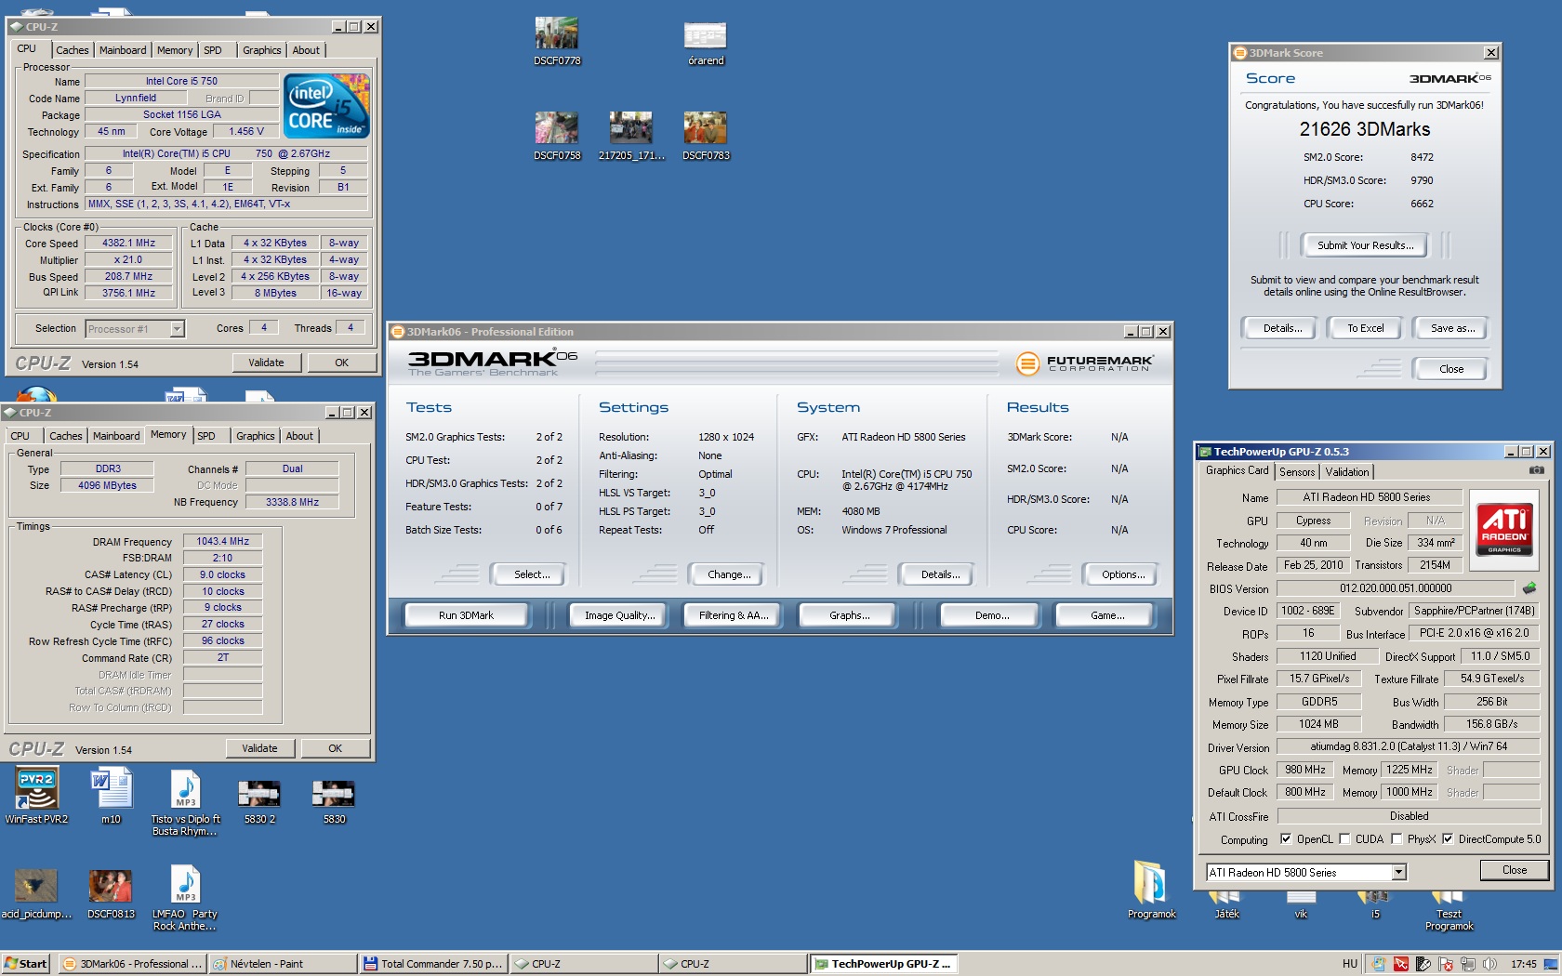Click the Graphs... button in 3DMark06
The width and height of the screenshot is (1562, 976).
[849, 615]
